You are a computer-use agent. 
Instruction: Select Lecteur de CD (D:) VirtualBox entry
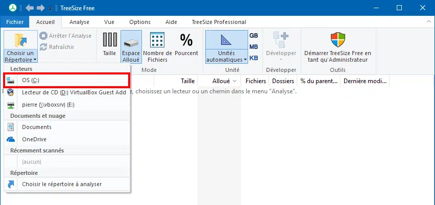point(67,92)
